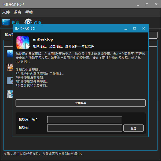Screen dimensions: 161x161
Task: Click the 立即购买 button
Action: (x=80, y=103)
